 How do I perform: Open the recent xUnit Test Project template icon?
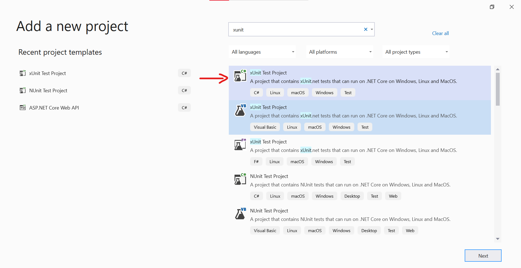point(22,73)
